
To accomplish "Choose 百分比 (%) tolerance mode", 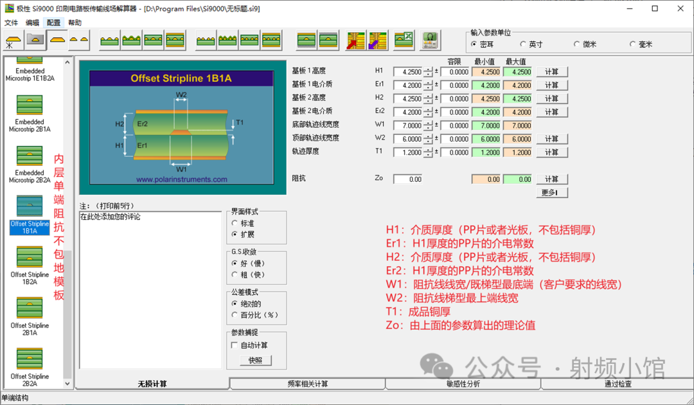I will [235, 315].
